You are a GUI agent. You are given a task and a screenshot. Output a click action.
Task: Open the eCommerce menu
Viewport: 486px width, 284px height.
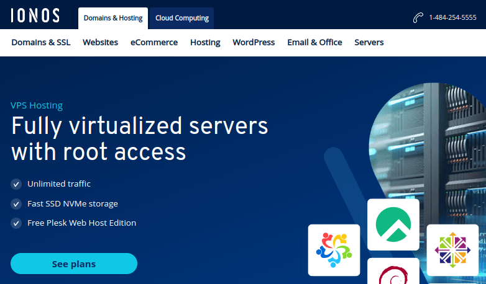coord(154,42)
